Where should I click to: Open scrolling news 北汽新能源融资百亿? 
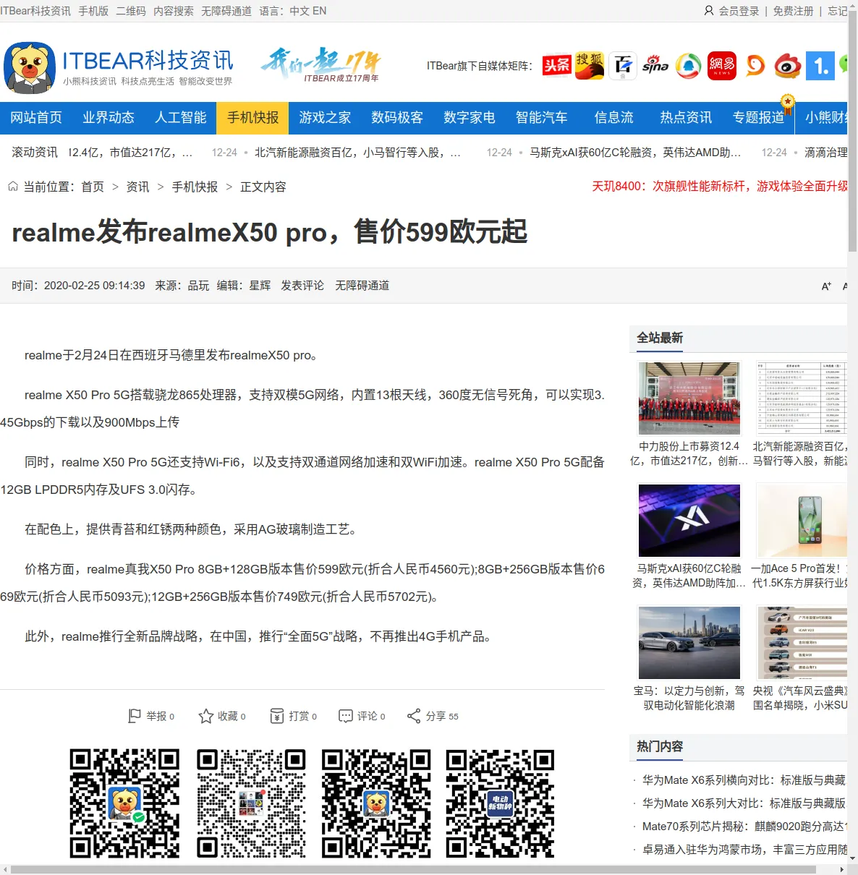pos(357,153)
